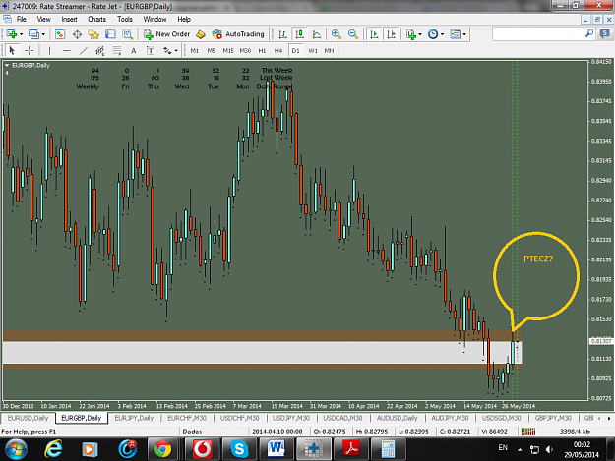Viewport: 615px width, 461px height.
Task: Click the Periods clock icon
Action: [x=433, y=34]
